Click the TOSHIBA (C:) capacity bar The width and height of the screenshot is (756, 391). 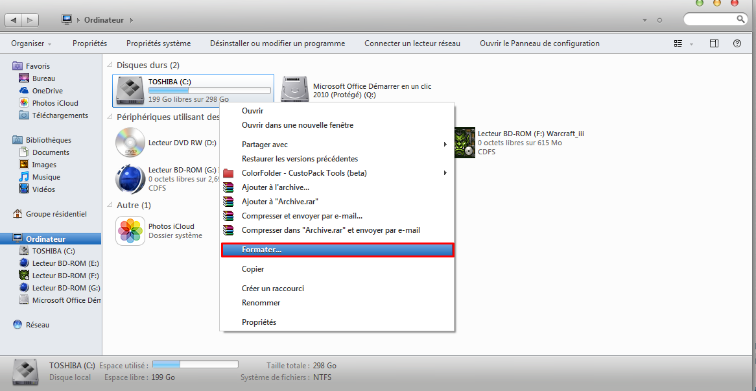(x=209, y=91)
